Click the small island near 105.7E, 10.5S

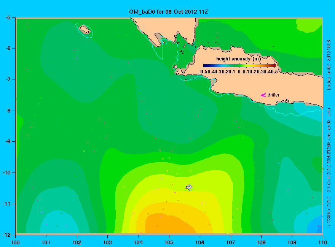click(x=189, y=187)
